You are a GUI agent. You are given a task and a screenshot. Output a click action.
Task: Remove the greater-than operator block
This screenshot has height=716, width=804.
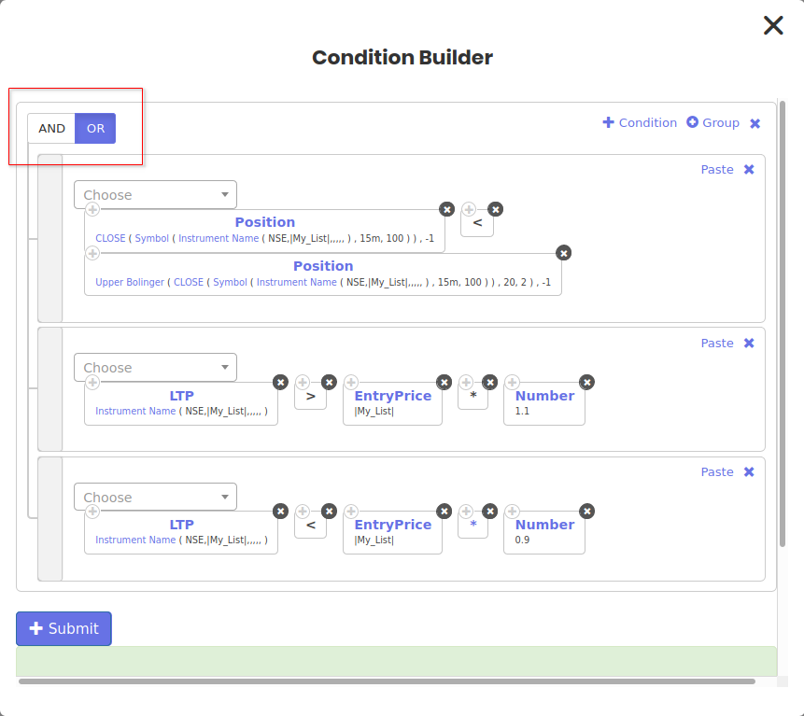tap(329, 382)
